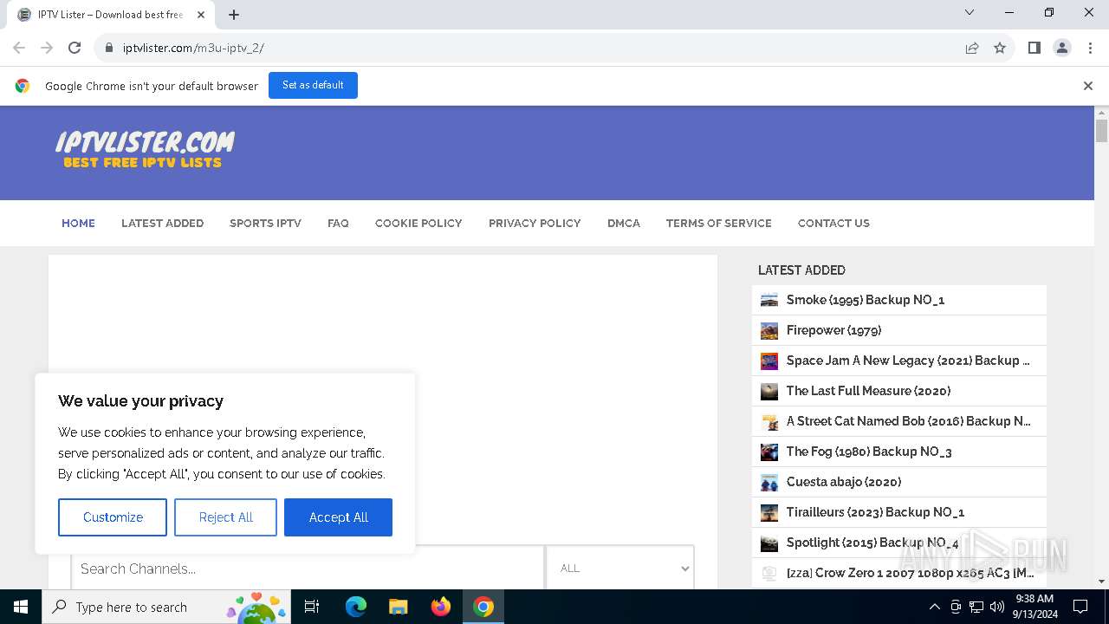Image resolution: width=1109 pixels, height=624 pixels.
Task: Expand the ALL category dropdown
Action: [x=620, y=569]
